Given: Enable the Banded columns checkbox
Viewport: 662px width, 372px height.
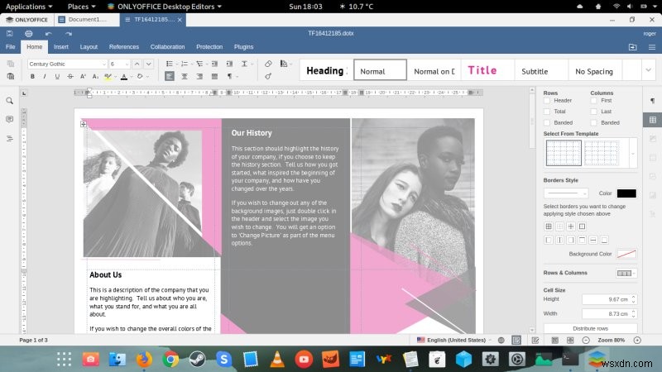Looking at the screenshot, I should point(594,122).
